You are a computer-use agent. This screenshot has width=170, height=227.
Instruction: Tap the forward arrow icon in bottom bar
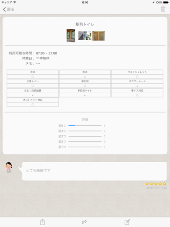point(85,222)
